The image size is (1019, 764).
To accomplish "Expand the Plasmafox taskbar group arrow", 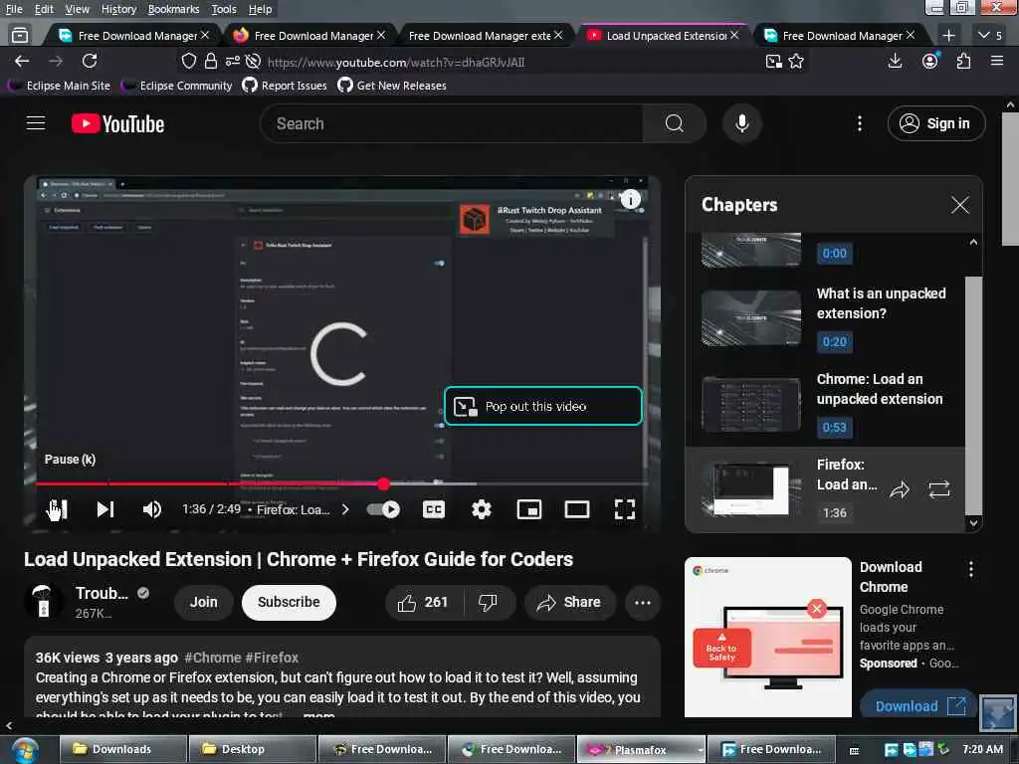I will coord(700,750).
